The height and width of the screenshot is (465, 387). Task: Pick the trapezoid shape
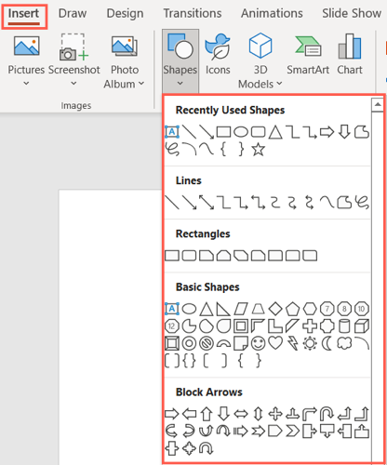(x=258, y=309)
